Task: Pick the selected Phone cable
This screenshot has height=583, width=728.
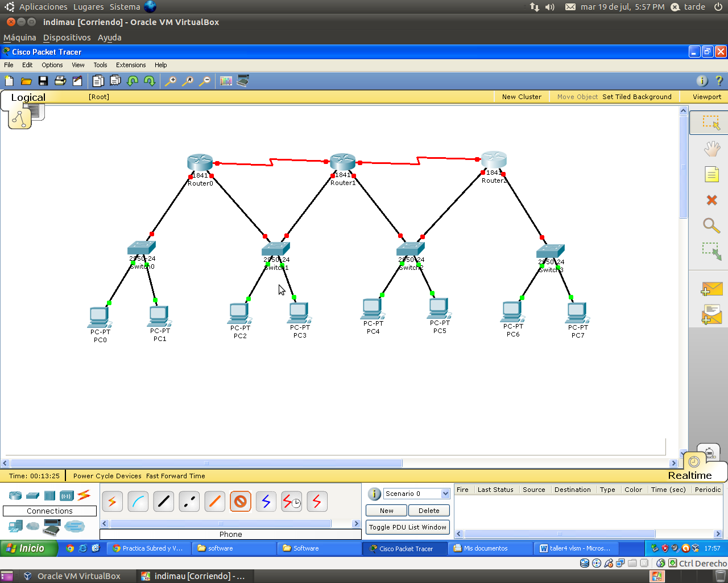Action: click(240, 502)
